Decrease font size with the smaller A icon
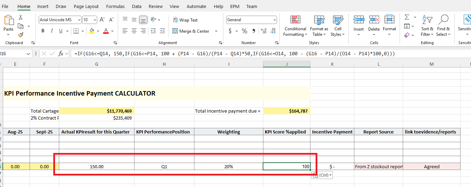The image size is (471, 187). [111, 20]
